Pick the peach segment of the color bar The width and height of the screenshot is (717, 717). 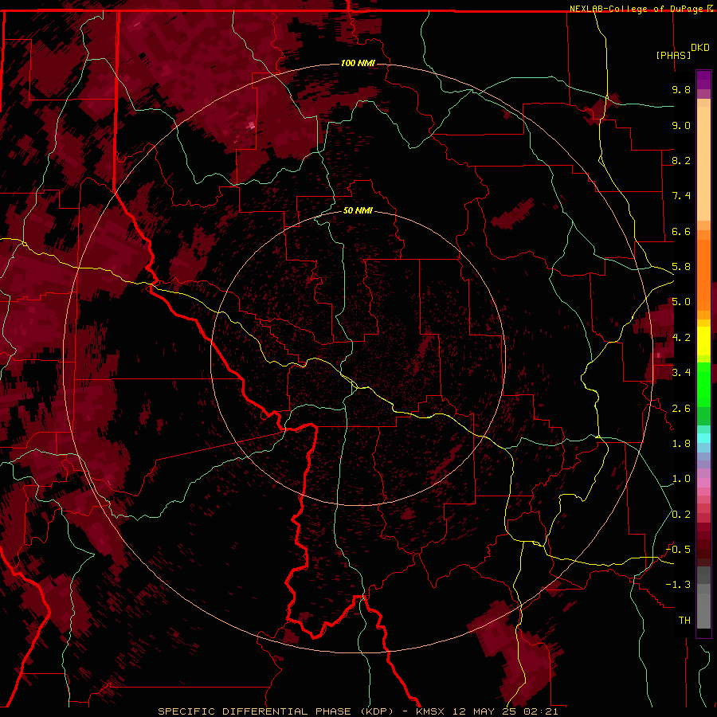tap(703, 163)
